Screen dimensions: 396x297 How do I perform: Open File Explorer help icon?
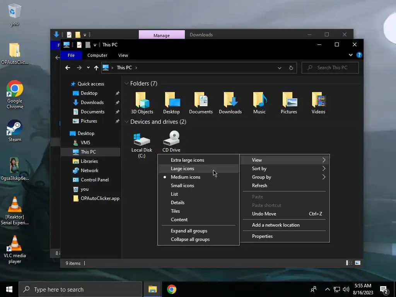point(359,55)
